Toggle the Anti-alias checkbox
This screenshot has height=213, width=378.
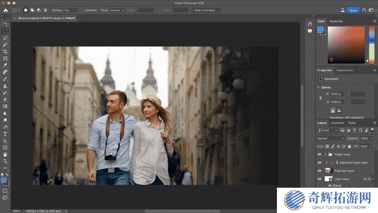[82, 10]
